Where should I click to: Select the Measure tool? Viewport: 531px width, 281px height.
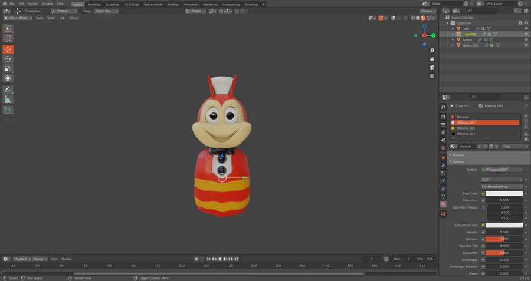tap(8, 99)
